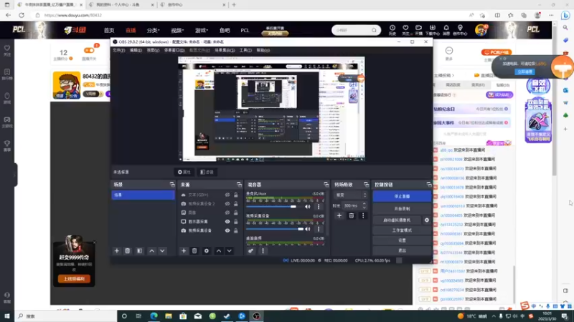Show the 文本 (GDI+) source eye toggle
574x322 pixels.
(x=227, y=195)
